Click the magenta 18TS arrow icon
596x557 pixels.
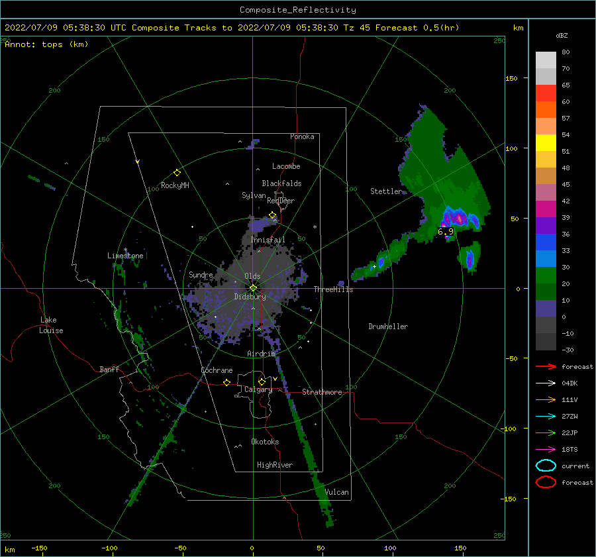click(546, 450)
